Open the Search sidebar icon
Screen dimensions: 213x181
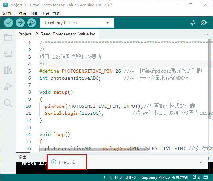click(8, 103)
